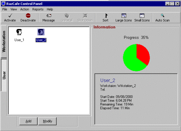Open the File menu

click(x=5, y=9)
